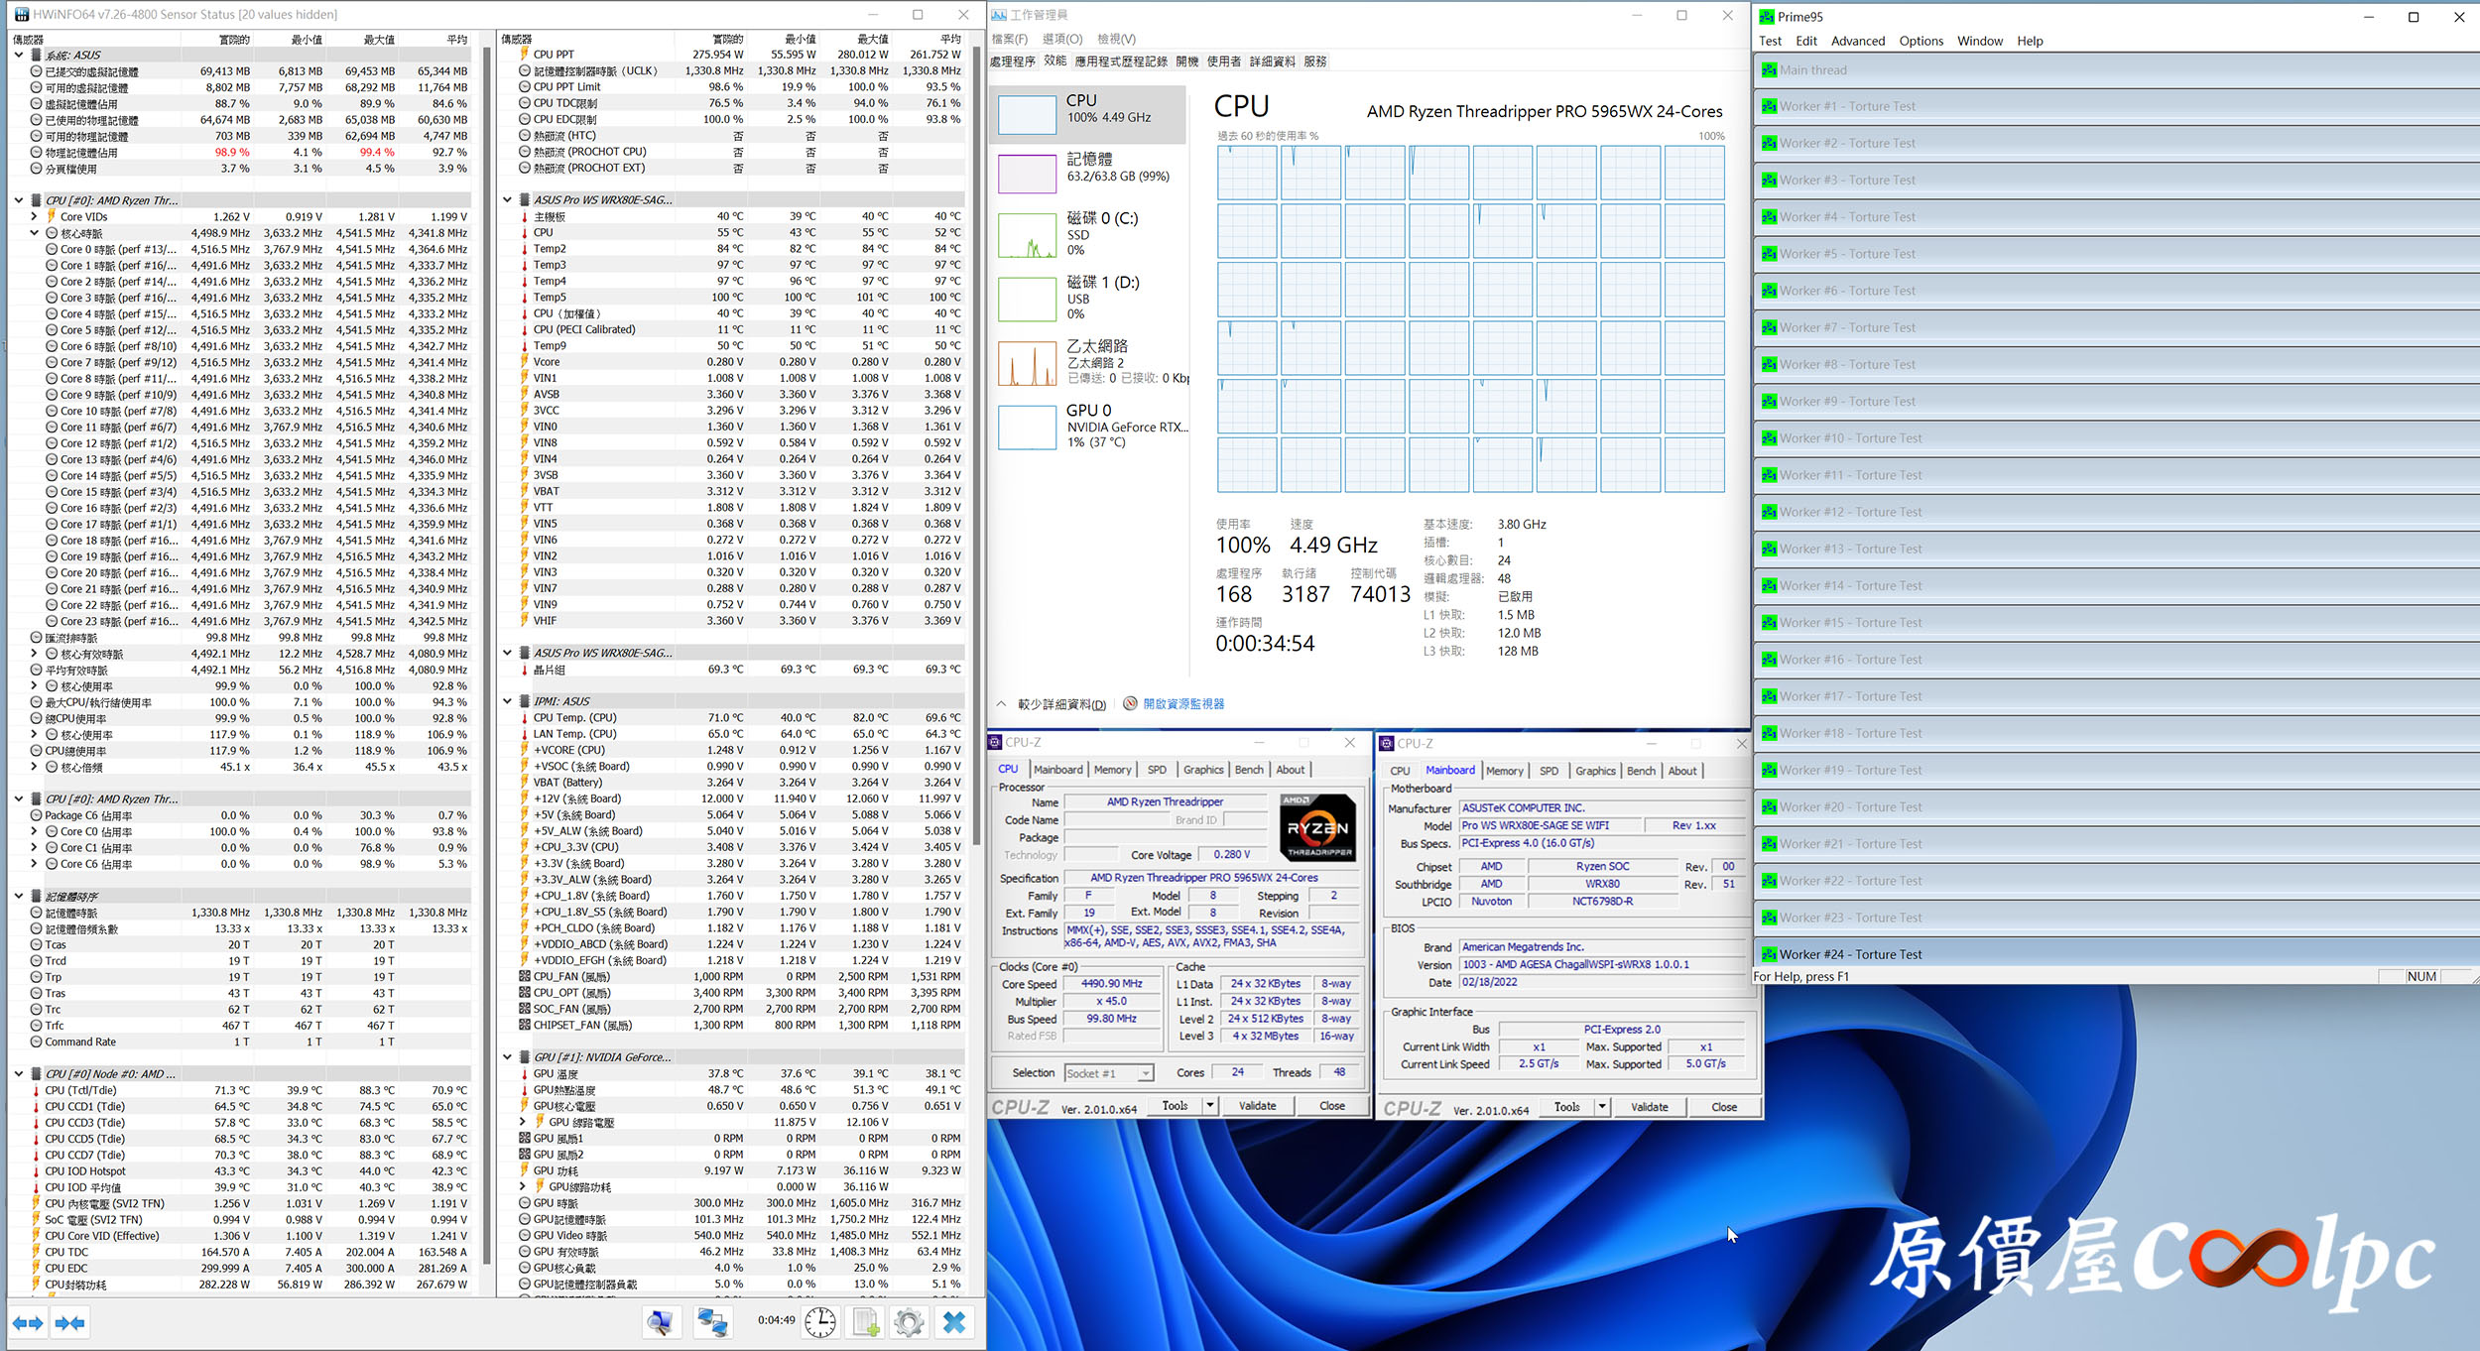
Task: Click the 4490.90 MHz Core Speed field
Action: click(1111, 984)
